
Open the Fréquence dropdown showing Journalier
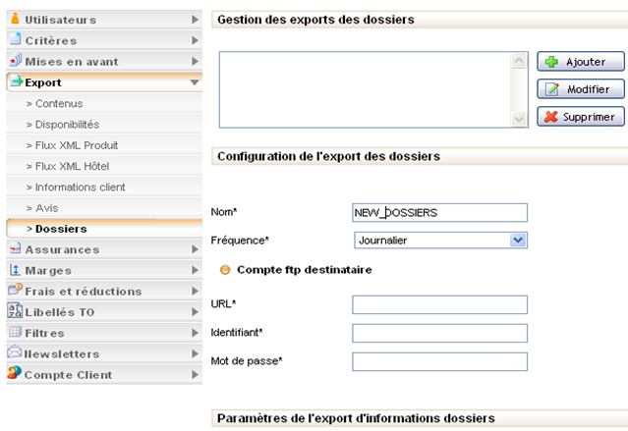click(x=439, y=240)
